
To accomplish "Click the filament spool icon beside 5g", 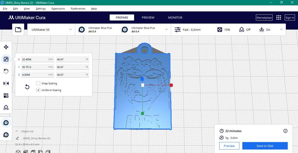I will pyautogui.click(x=221, y=138).
